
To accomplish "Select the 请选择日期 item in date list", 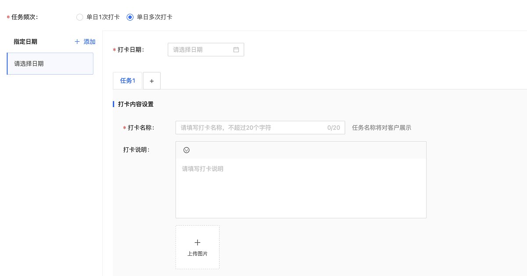I will 50,64.
